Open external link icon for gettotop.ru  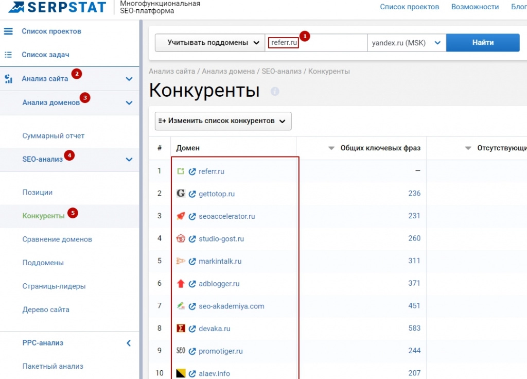pyautogui.click(x=192, y=194)
